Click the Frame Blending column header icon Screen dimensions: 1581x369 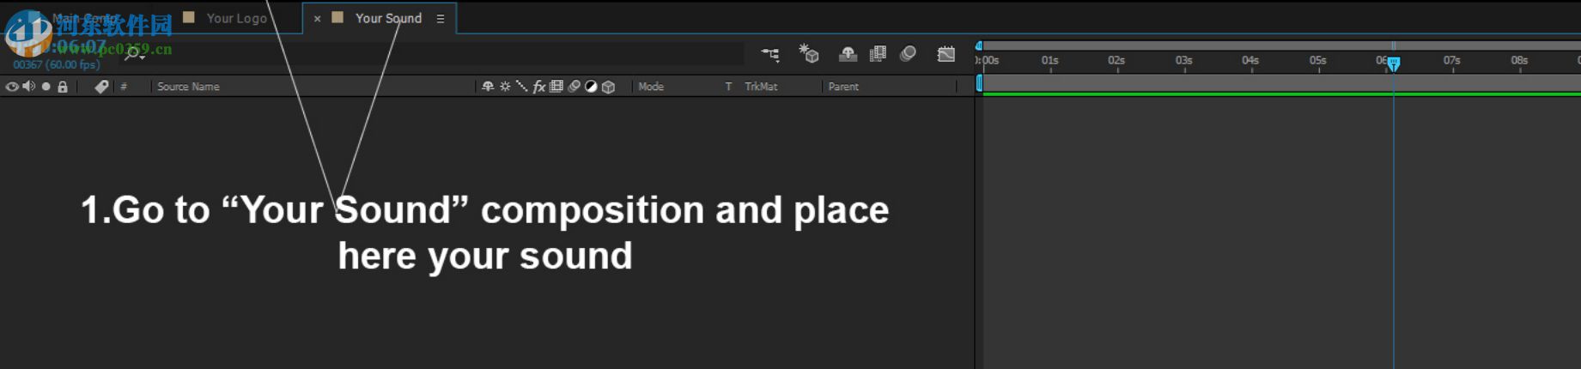tap(556, 87)
